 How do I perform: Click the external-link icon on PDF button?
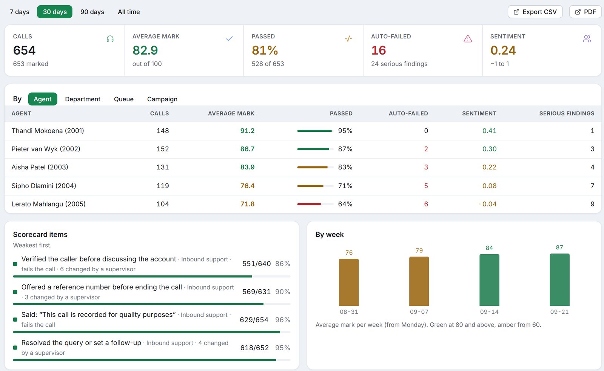click(x=578, y=12)
